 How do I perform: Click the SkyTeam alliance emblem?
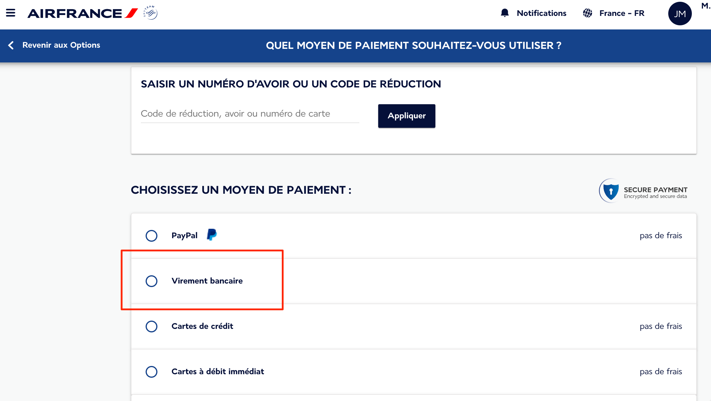(150, 13)
